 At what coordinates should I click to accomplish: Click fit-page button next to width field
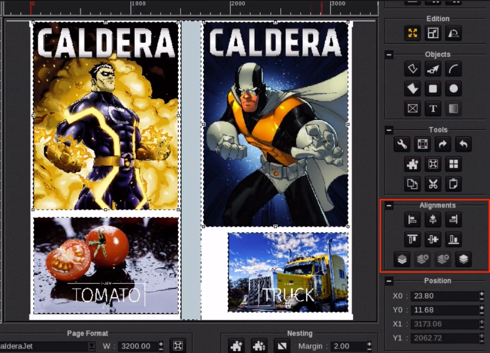178,346
